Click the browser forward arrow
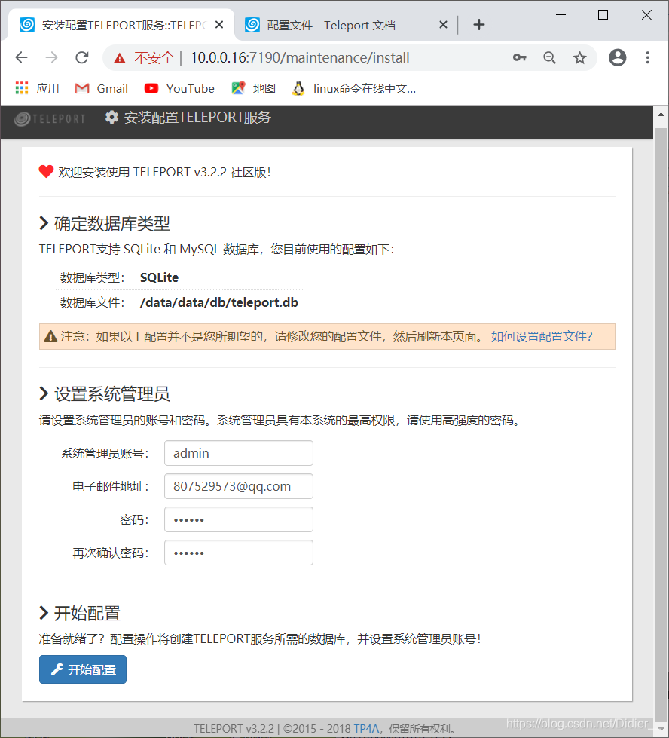The image size is (669, 738). (51, 57)
